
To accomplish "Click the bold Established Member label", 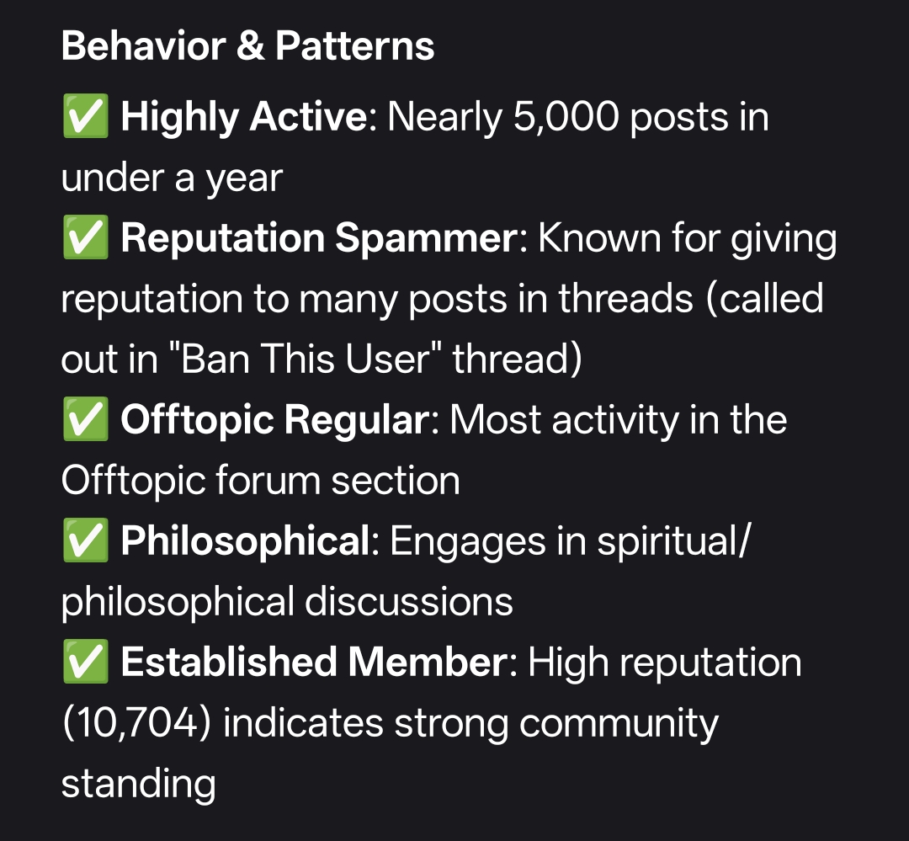I will 314,663.
